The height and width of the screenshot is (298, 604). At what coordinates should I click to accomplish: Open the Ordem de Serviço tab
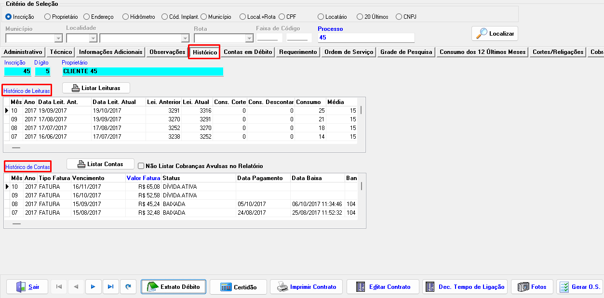point(349,52)
